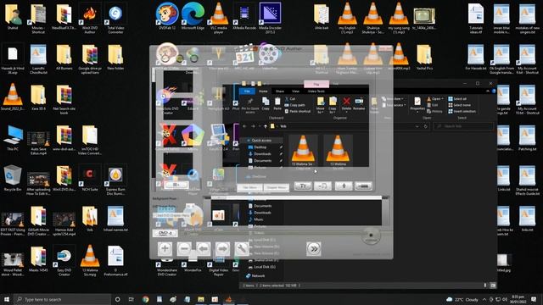Click Pin to Quick access in File Explorer ribbon
This screenshot has width=543, height=305.
[x=250, y=105]
